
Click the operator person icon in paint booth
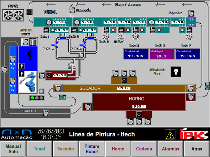click(x=30, y=55)
